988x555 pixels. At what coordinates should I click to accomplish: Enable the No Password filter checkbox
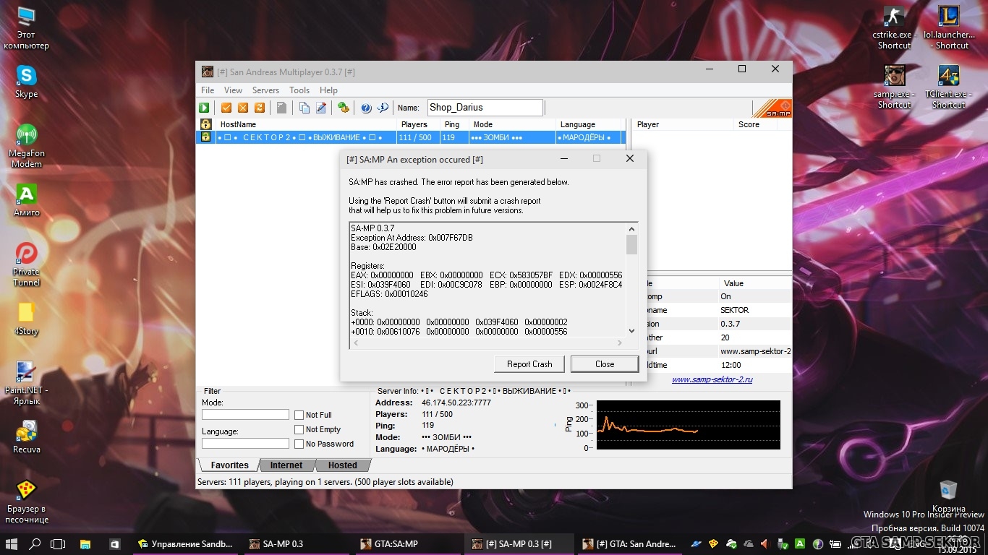pos(299,444)
